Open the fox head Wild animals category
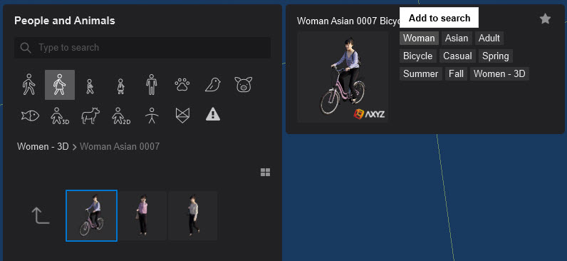This screenshot has height=261, width=567. (182, 116)
